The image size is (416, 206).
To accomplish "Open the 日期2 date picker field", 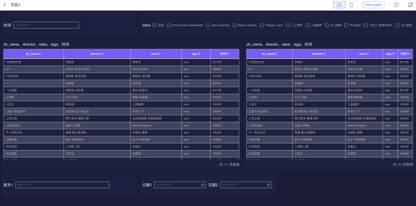I will 246,185.
